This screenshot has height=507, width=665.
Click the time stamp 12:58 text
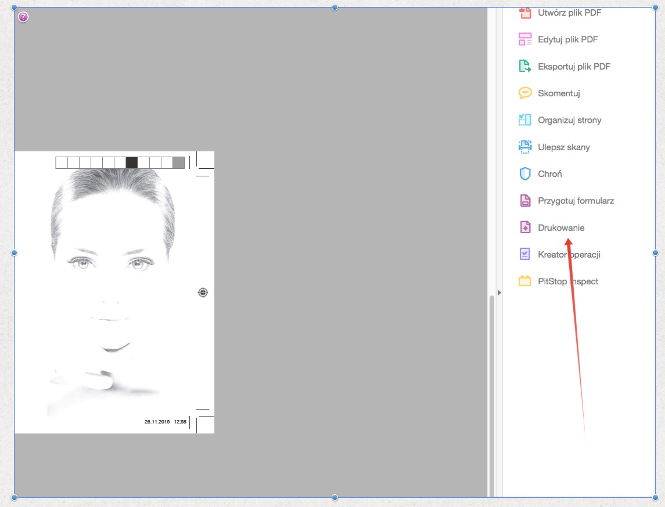point(180,422)
